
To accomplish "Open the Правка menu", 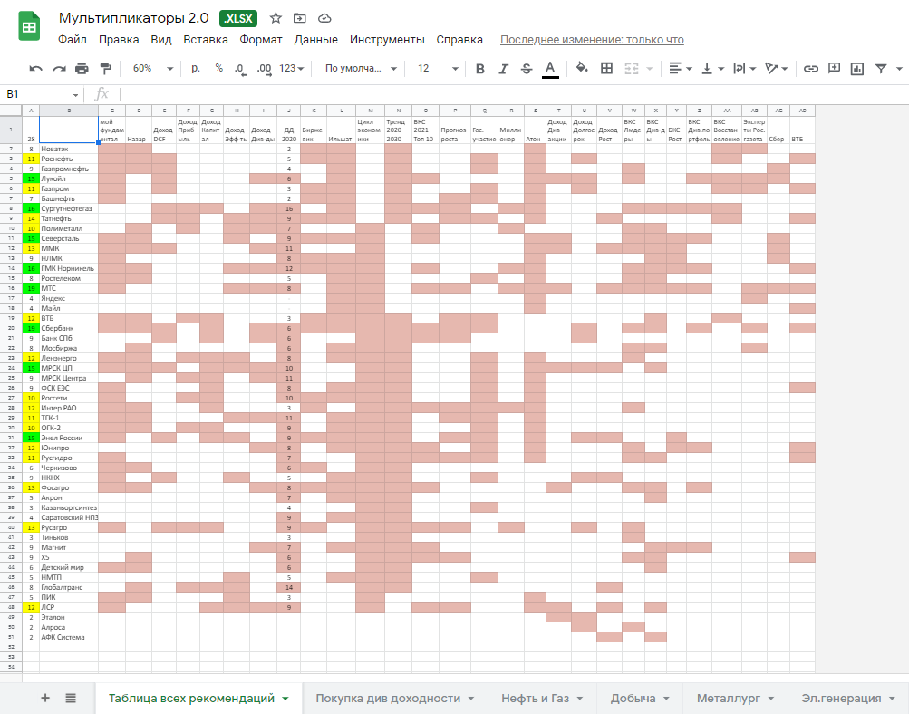I will (119, 39).
